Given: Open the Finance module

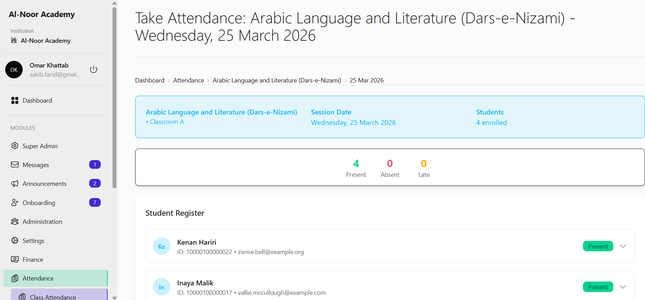Looking at the screenshot, I should click(x=56, y=259).
